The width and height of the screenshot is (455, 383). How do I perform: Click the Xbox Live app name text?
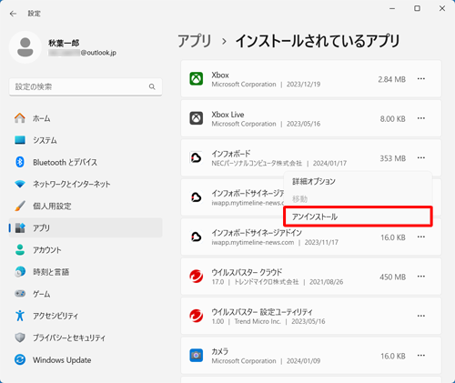click(x=227, y=115)
